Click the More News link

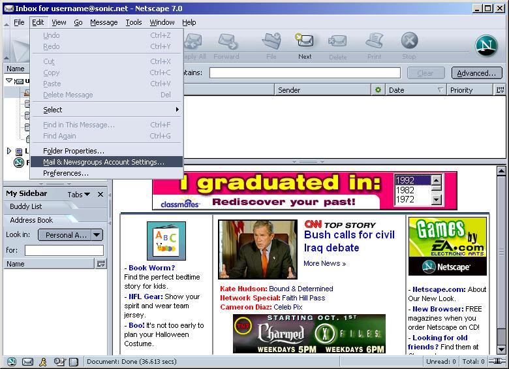coord(324,263)
